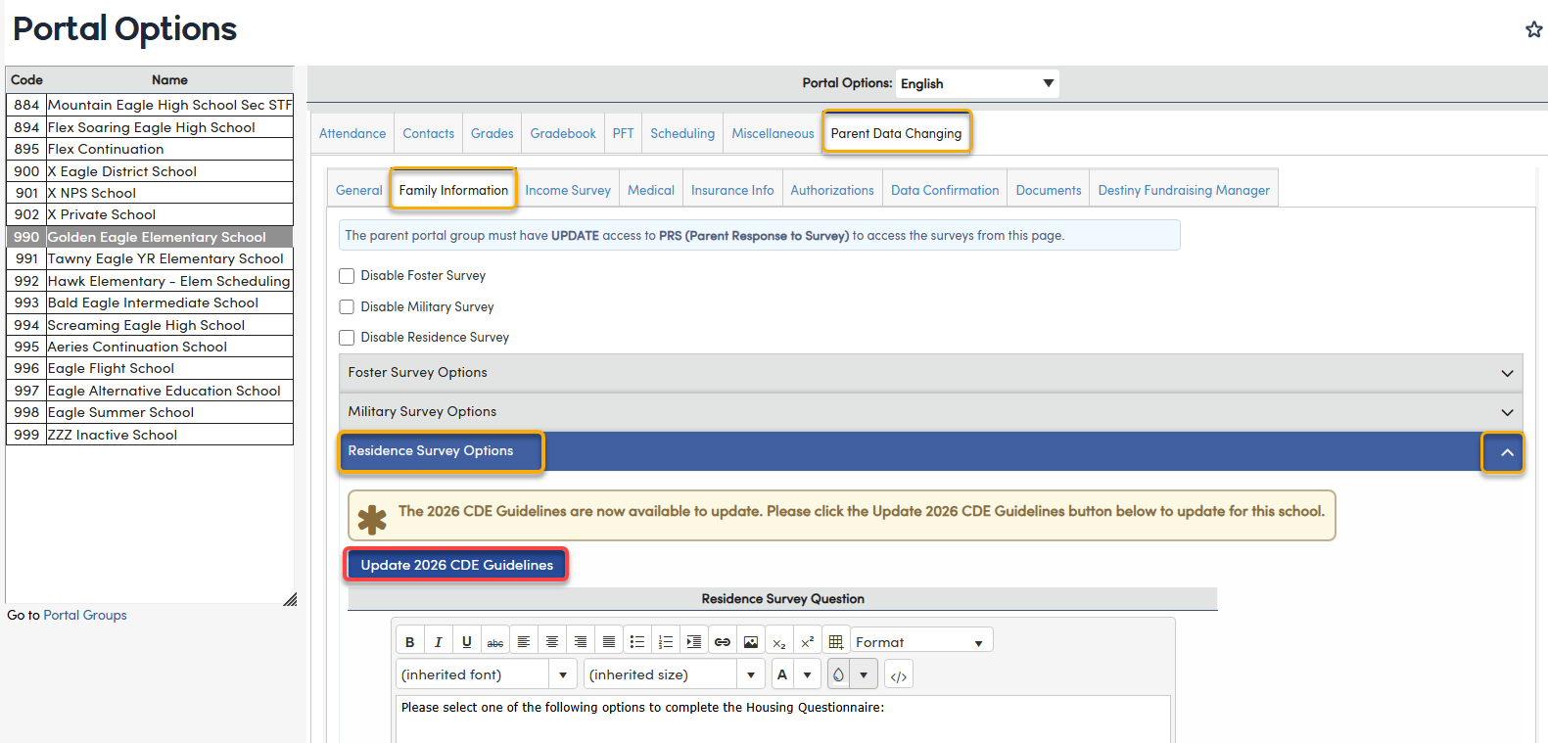Click the asterisk icon in the guidelines notice

coord(372,519)
